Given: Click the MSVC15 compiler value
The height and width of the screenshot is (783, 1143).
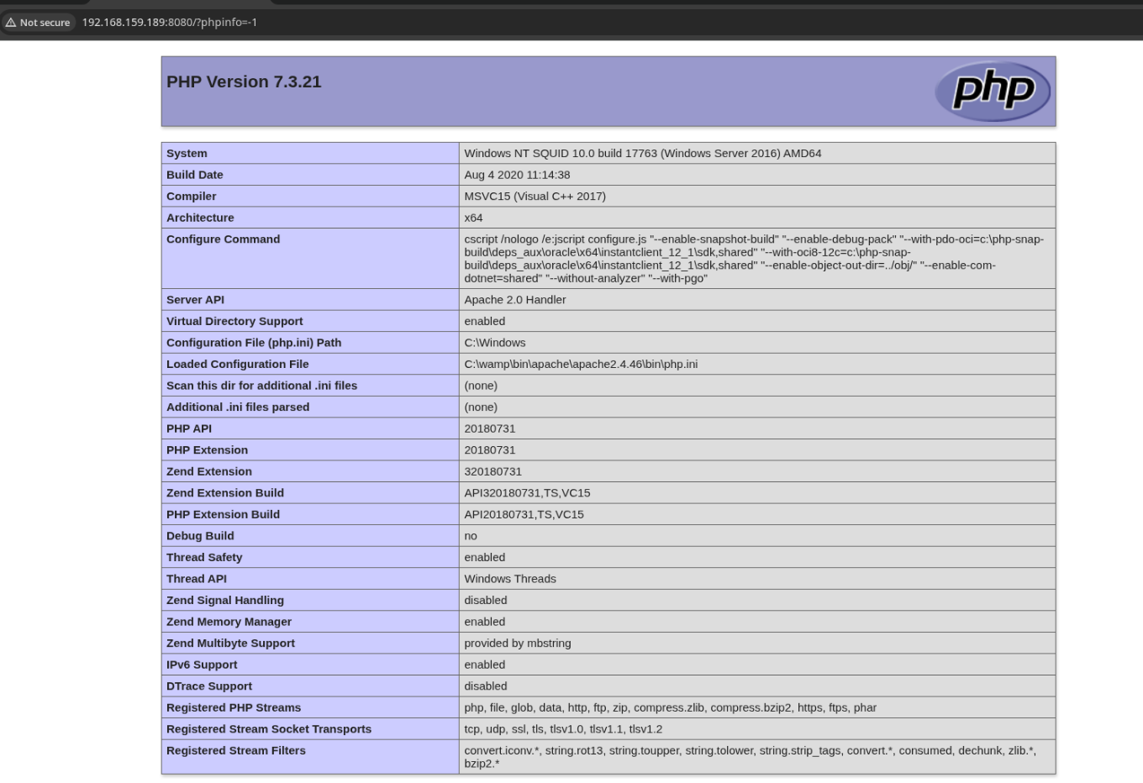Looking at the screenshot, I should [535, 196].
